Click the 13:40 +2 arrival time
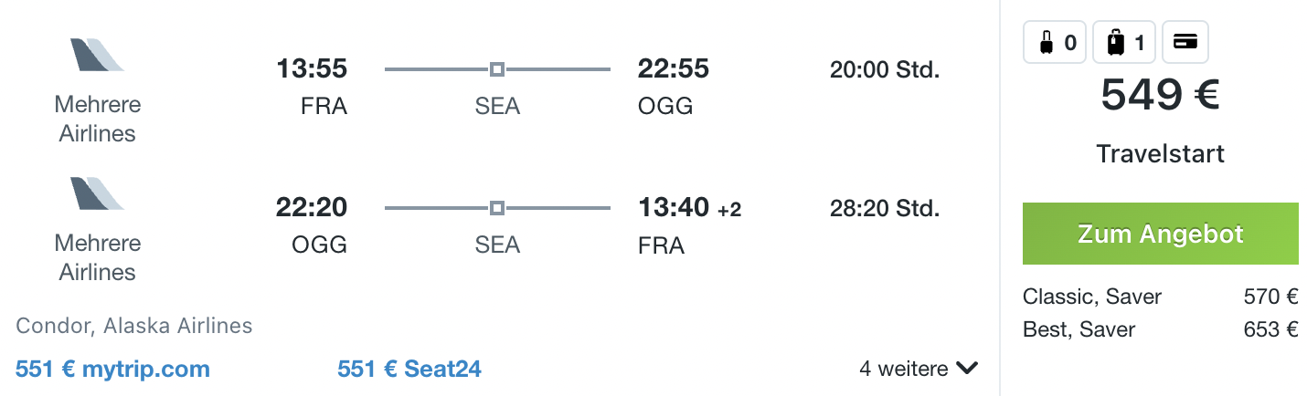This screenshot has height=396, width=1307. (x=689, y=208)
